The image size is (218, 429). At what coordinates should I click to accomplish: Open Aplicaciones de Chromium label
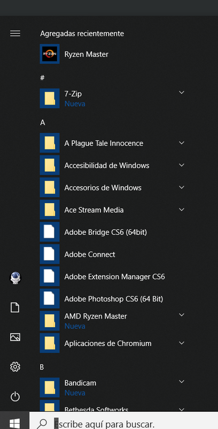(107, 343)
